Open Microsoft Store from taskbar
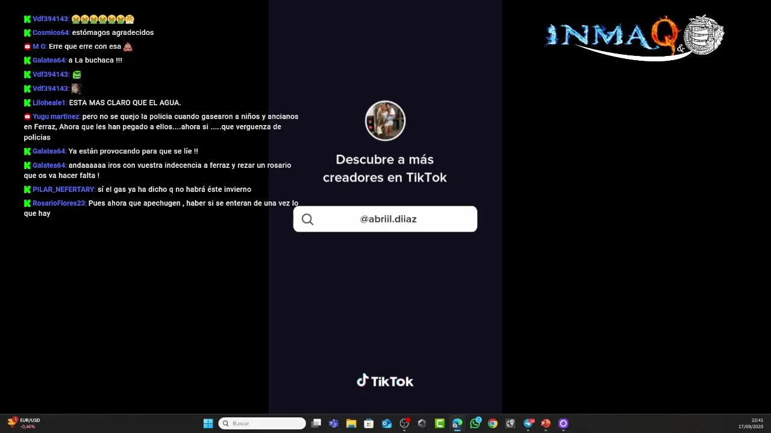Screen dimensions: 771x433 tap(369, 423)
